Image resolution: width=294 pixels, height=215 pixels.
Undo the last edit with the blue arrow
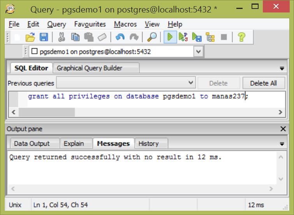[120, 37]
